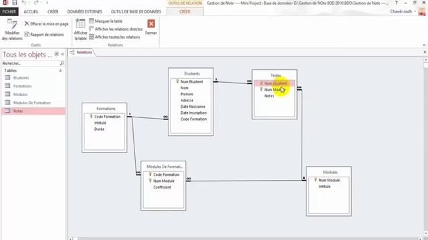Screen dimensions: 428x240
Task: Click the Access application icon
Action: (5, 3)
